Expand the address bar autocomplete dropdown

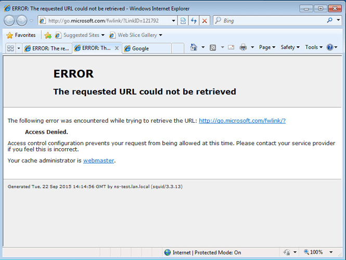tap(174, 21)
